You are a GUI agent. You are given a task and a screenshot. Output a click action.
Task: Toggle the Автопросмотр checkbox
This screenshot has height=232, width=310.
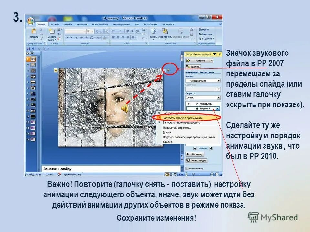[188, 168]
